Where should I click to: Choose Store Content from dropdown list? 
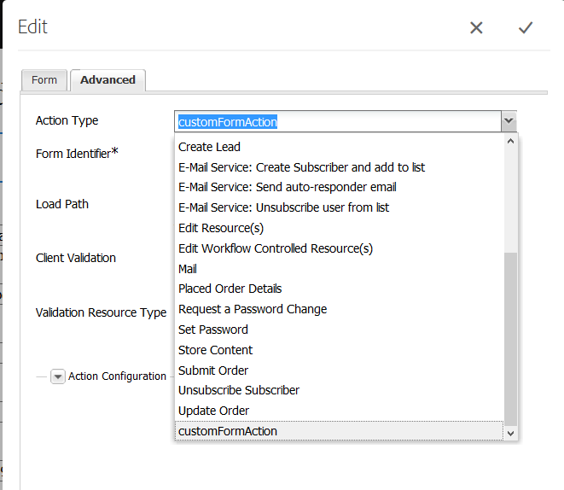point(215,350)
